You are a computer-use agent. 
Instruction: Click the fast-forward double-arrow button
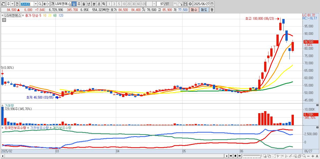click(239, 156)
